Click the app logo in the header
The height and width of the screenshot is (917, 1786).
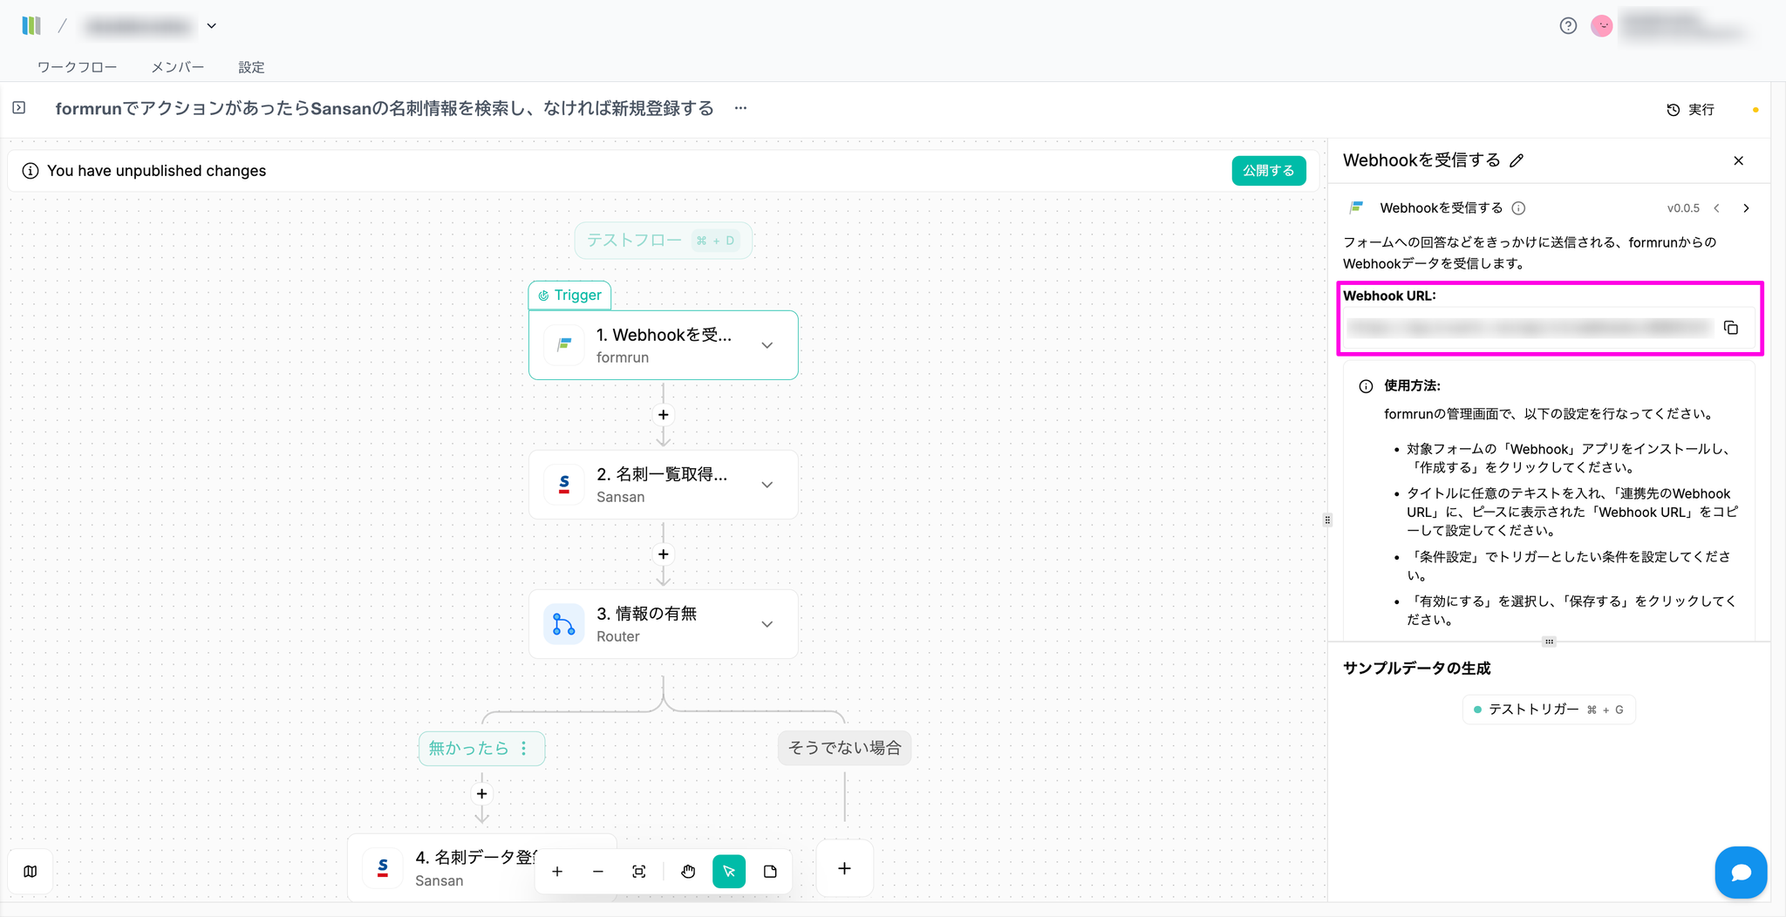pyautogui.click(x=31, y=26)
